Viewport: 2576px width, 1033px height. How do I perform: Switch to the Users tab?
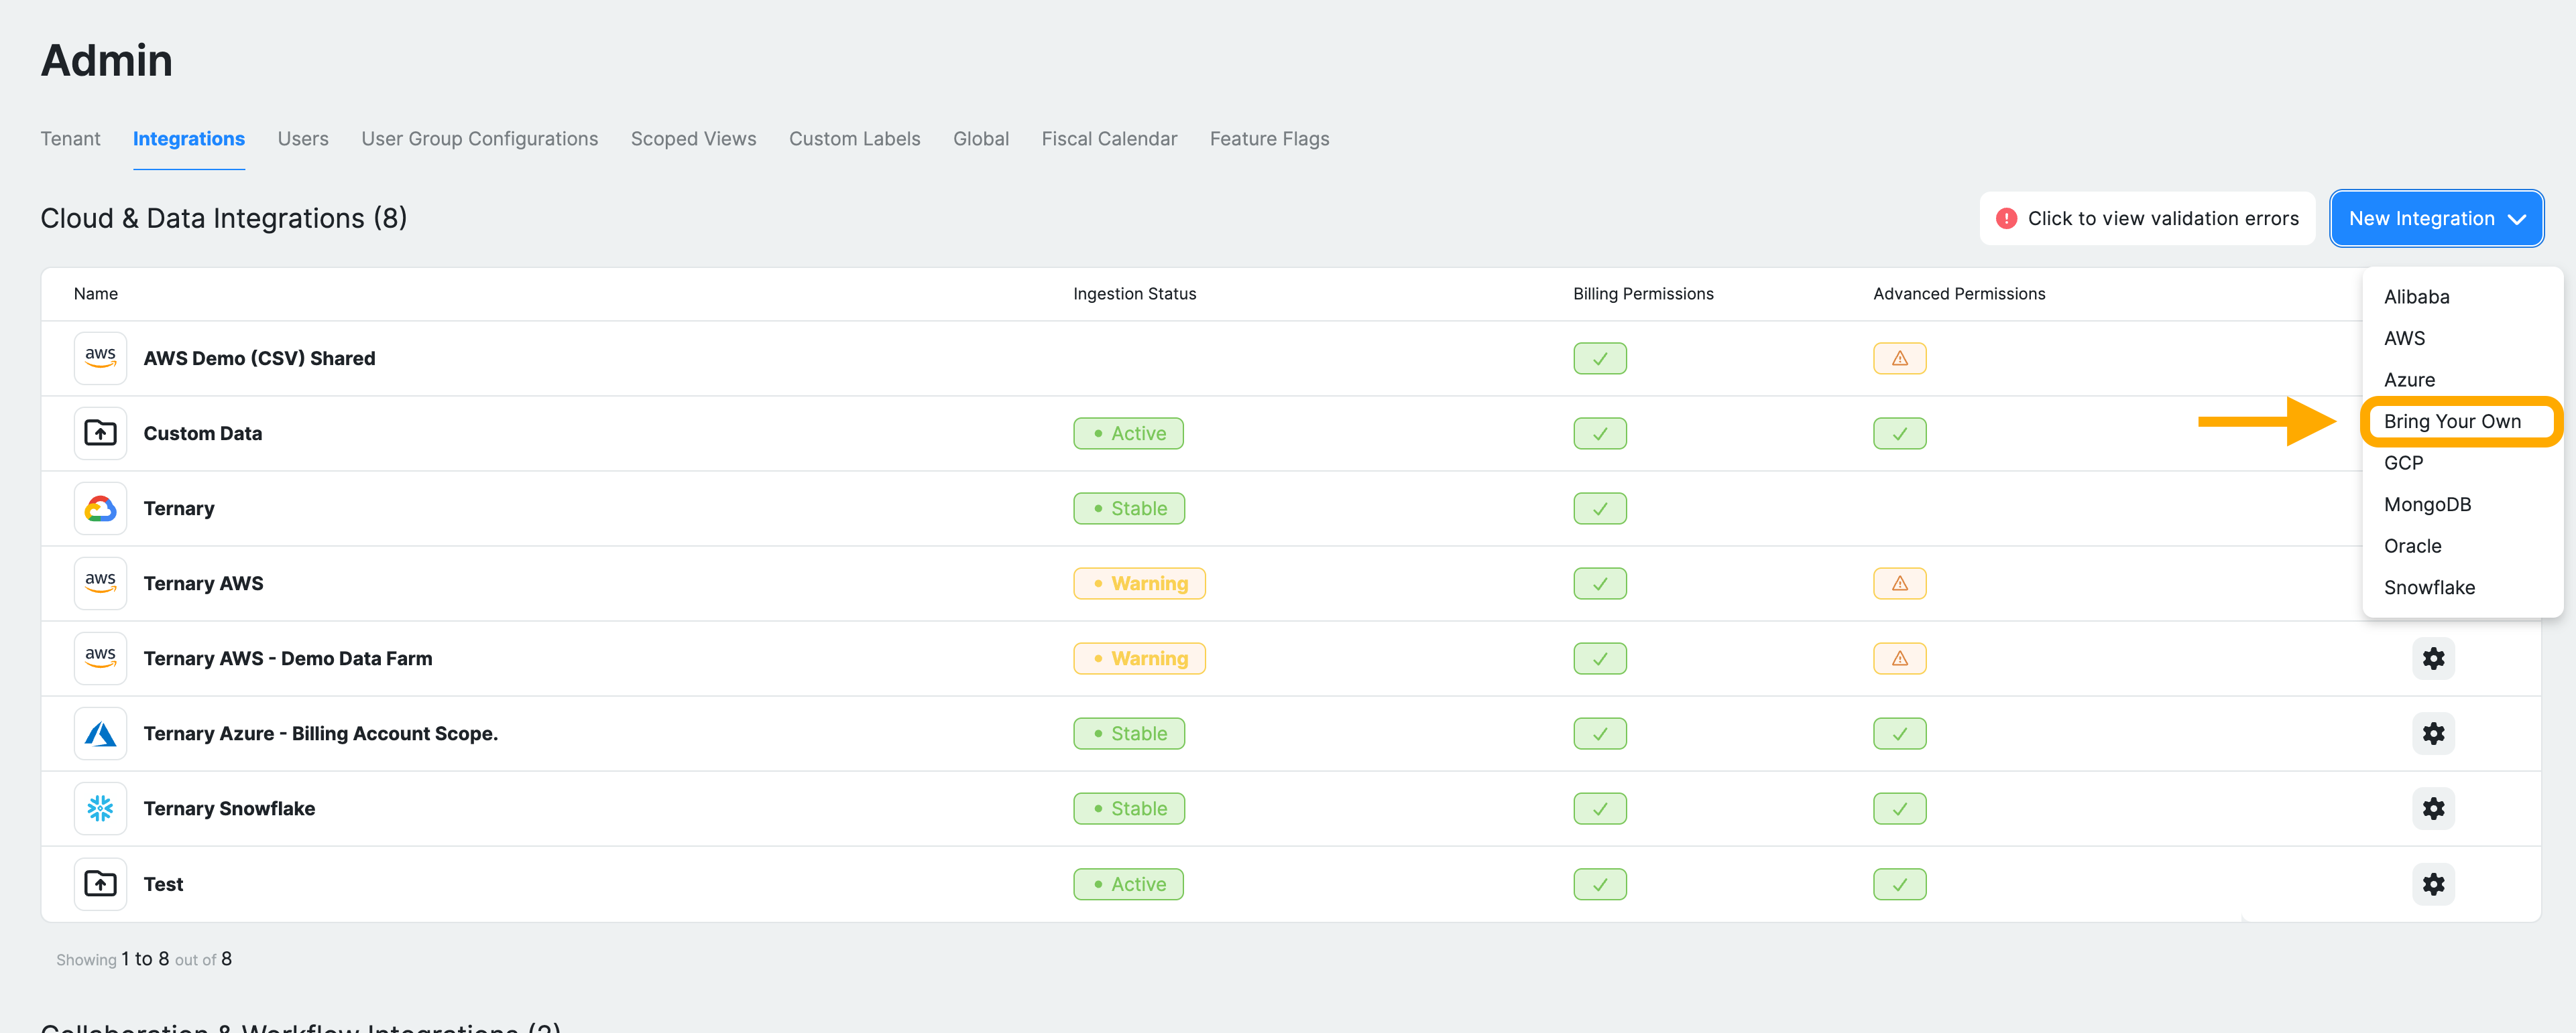click(x=303, y=139)
